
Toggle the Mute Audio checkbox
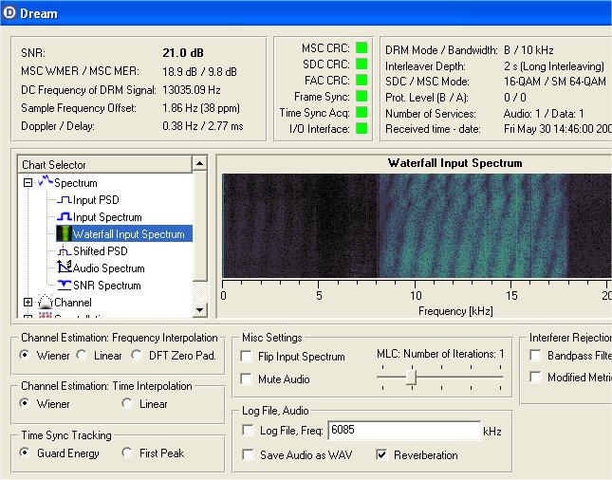(x=248, y=379)
